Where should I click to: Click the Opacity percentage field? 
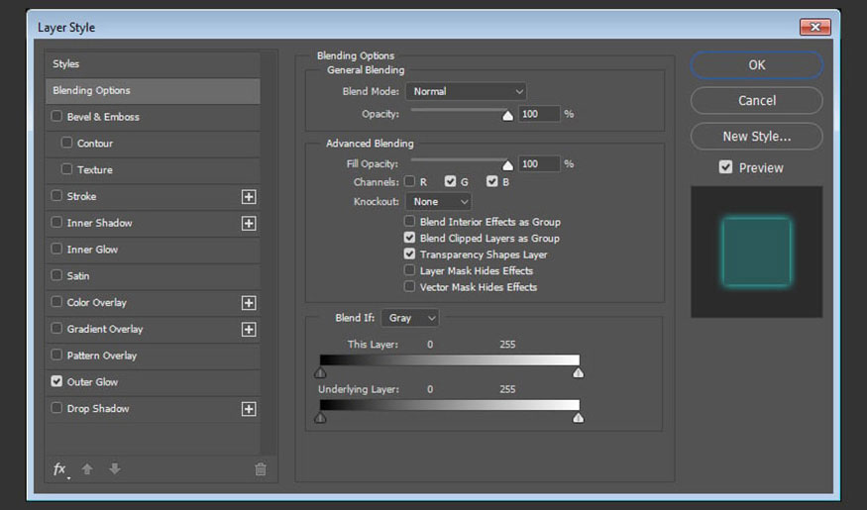[539, 114]
